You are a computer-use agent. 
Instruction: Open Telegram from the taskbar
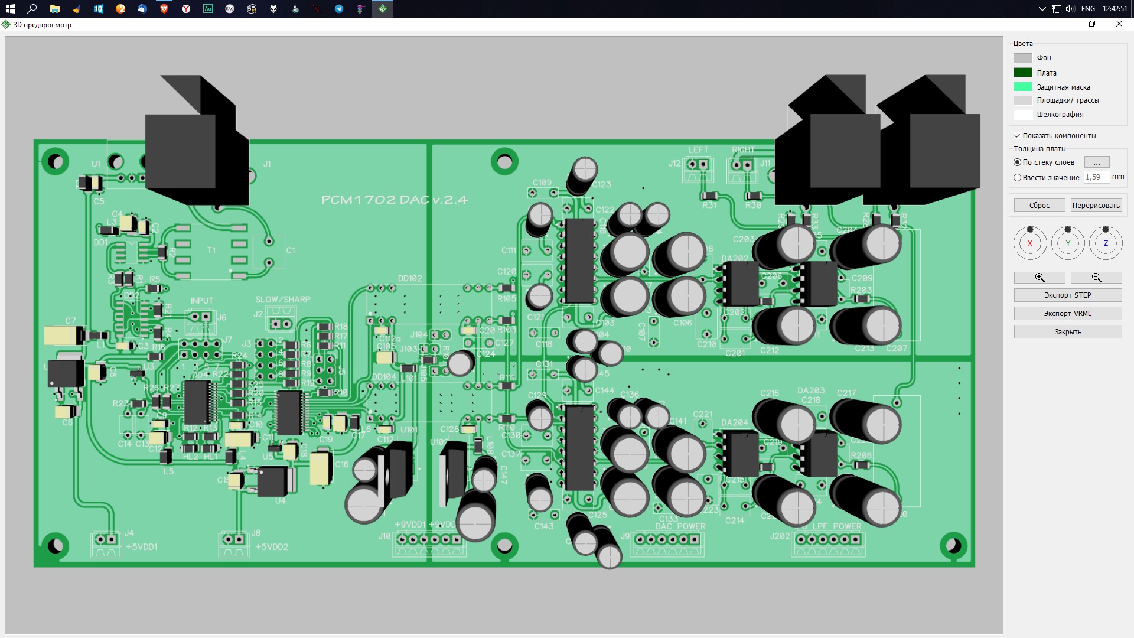(x=339, y=9)
